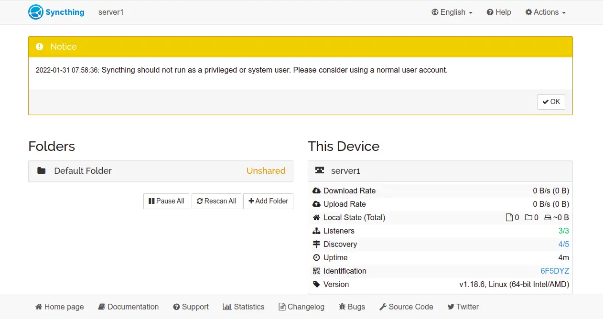Click the Local State home icon
This screenshot has height=319, width=603.
(x=316, y=217)
